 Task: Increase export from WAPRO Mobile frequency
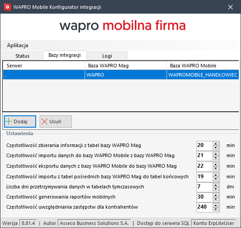point(216,165)
